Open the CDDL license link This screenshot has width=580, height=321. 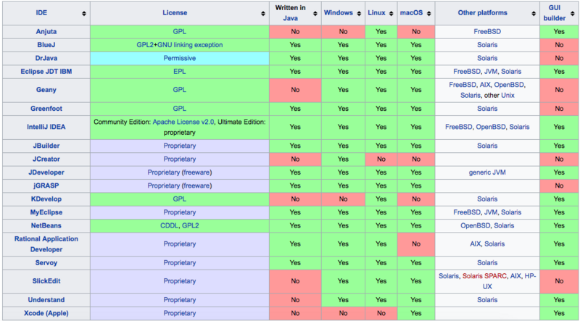point(169,225)
